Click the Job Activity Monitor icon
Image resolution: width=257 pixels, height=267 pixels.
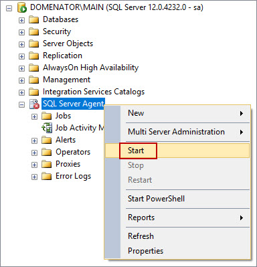(x=47, y=128)
